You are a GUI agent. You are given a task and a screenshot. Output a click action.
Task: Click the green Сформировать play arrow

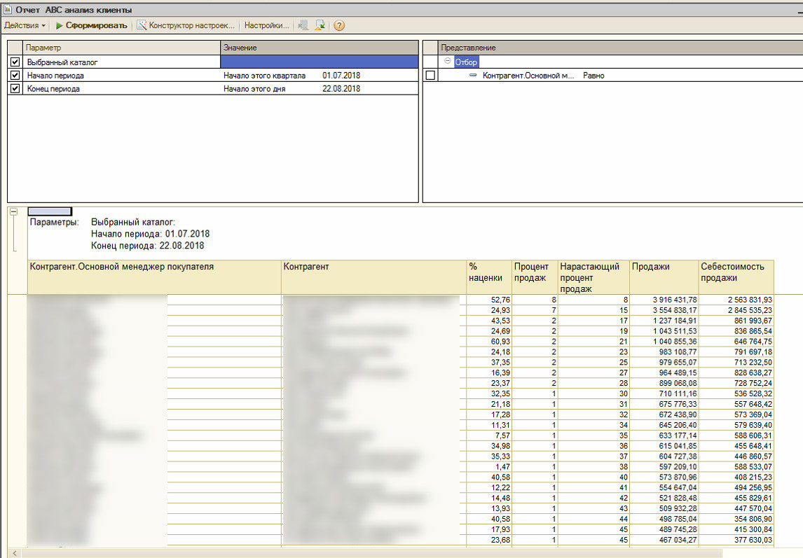click(60, 25)
